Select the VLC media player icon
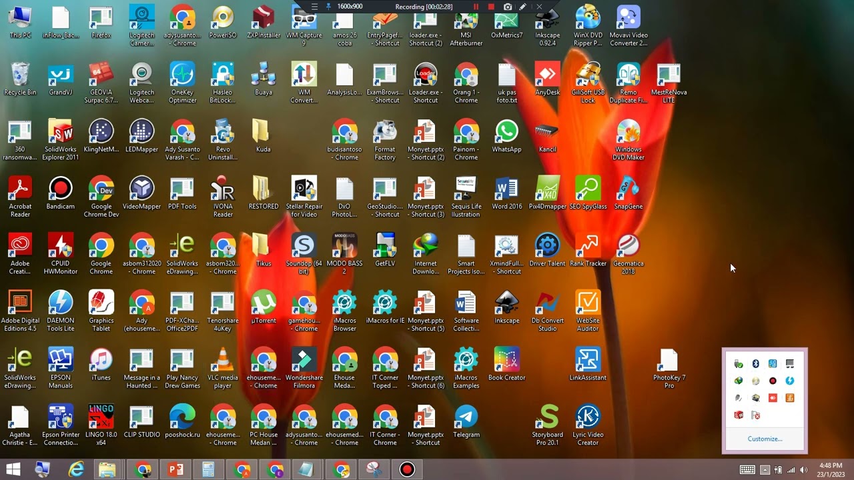The height and width of the screenshot is (480, 854). click(x=223, y=368)
